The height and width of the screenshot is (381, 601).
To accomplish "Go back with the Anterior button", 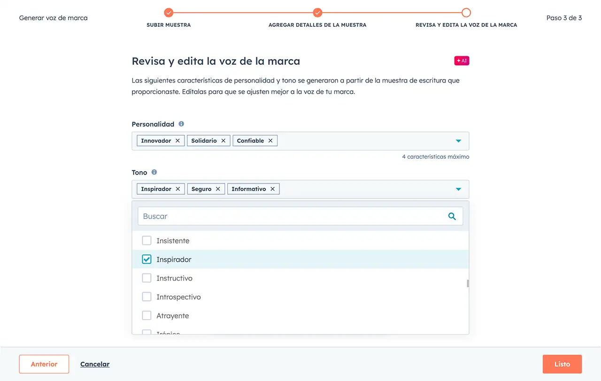I will (x=44, y=364).
